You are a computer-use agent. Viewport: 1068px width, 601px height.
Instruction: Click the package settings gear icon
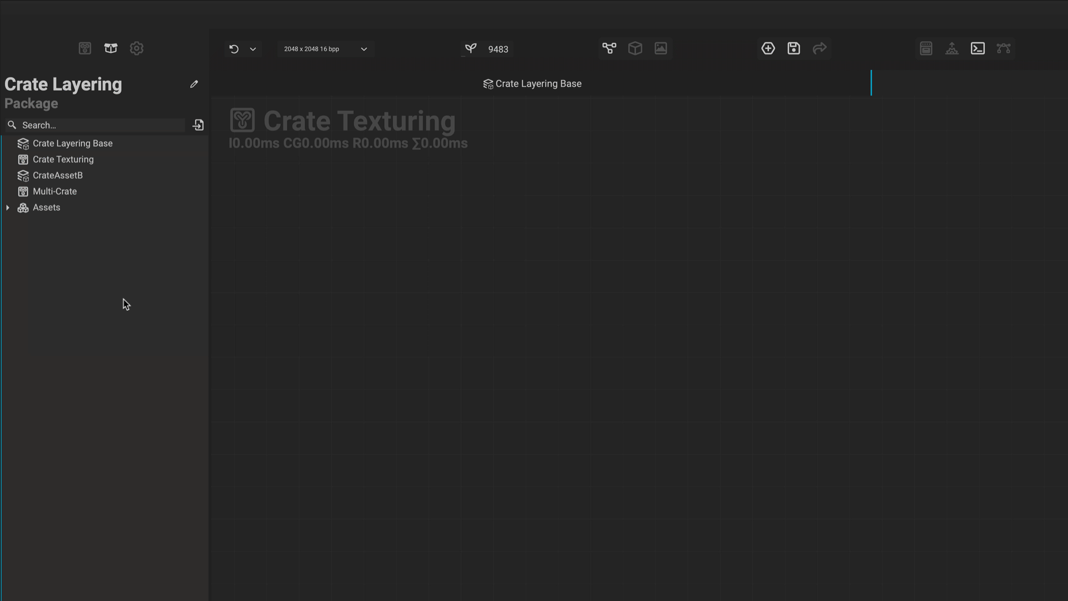coord(136,48)
